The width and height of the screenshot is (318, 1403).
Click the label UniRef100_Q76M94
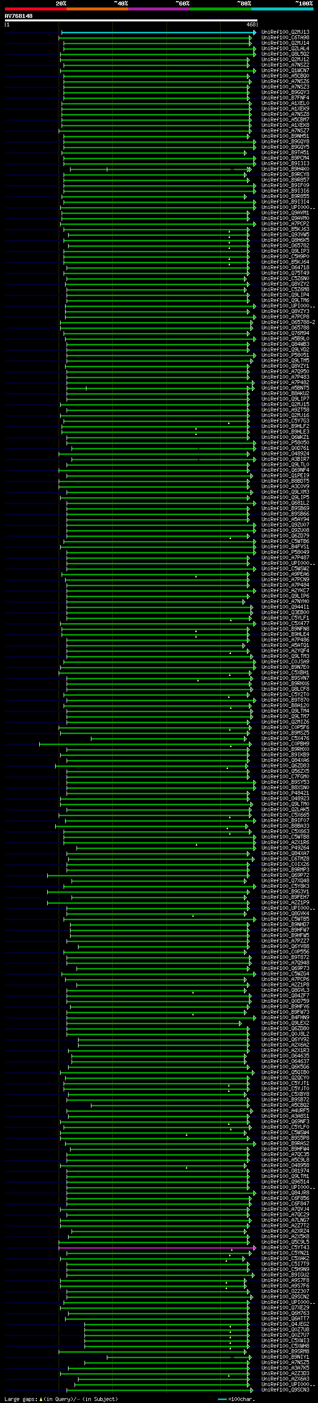pyautogui.click(x=285, y=333)
